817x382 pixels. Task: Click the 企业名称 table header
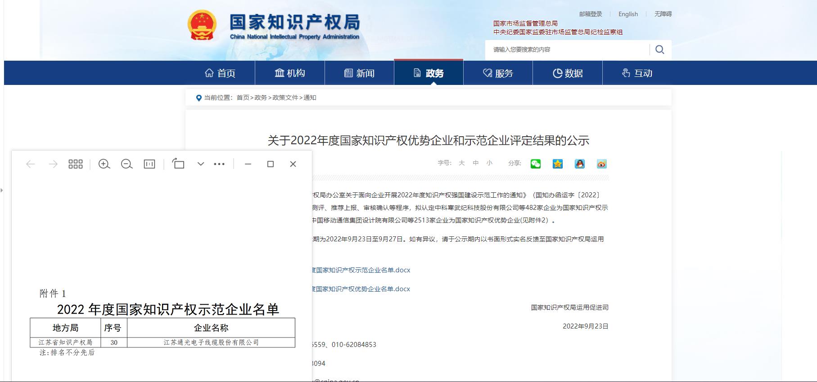coord(211,328)
